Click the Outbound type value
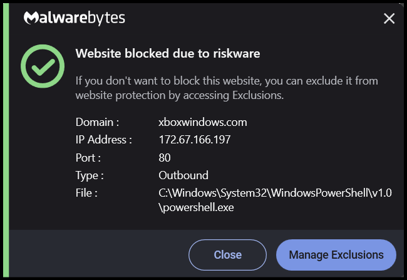Screen dimensions: 407x280 coord(183,175)
